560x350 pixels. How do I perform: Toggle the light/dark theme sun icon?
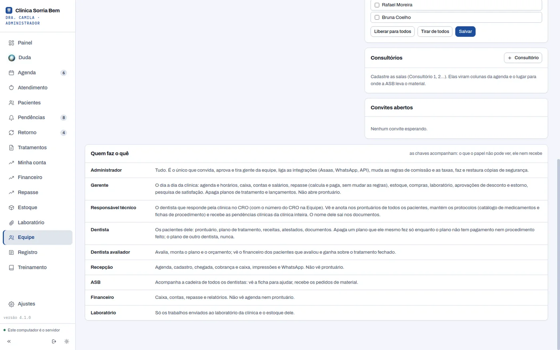pos(67,342)
